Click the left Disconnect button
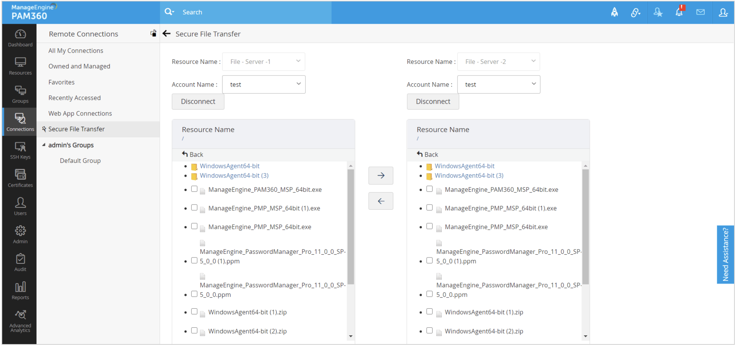Image resolution: width=737 pixels, height=347 pixels. pos(198,102)
